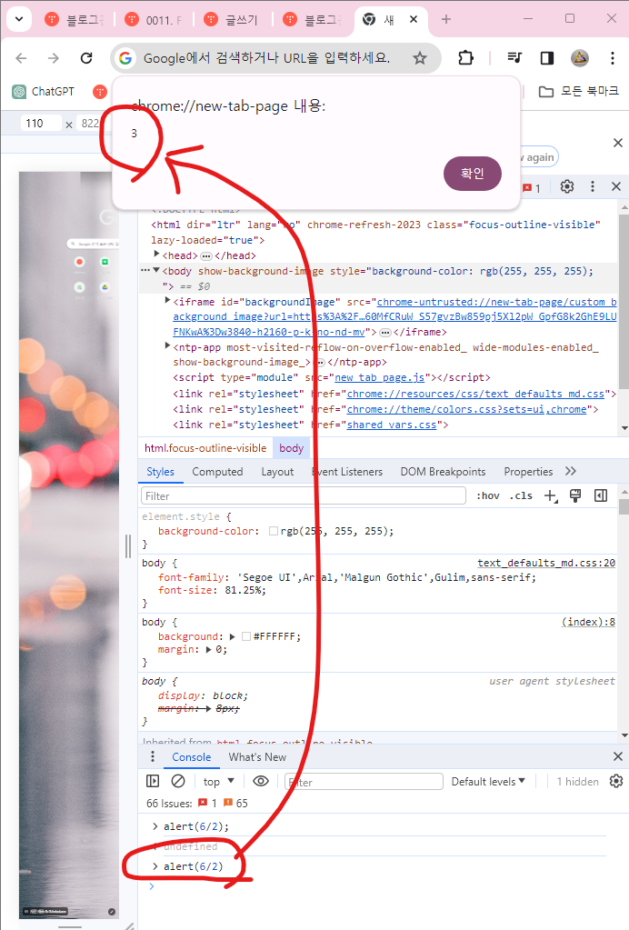Expand the backgroundImage iframe node
The height and width of the screenshot is (930, 629).
[x=168, y=301]
